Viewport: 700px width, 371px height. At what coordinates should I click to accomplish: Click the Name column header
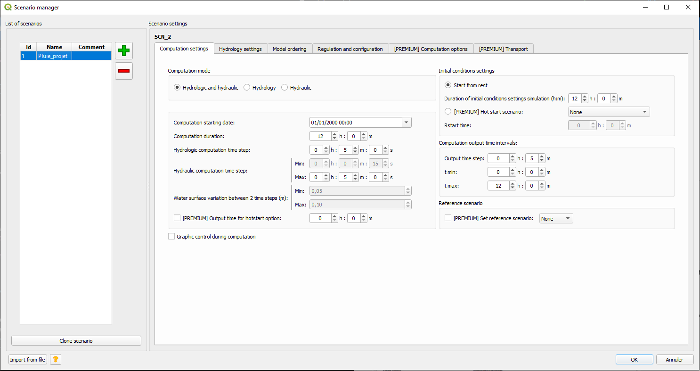point(55,47)
